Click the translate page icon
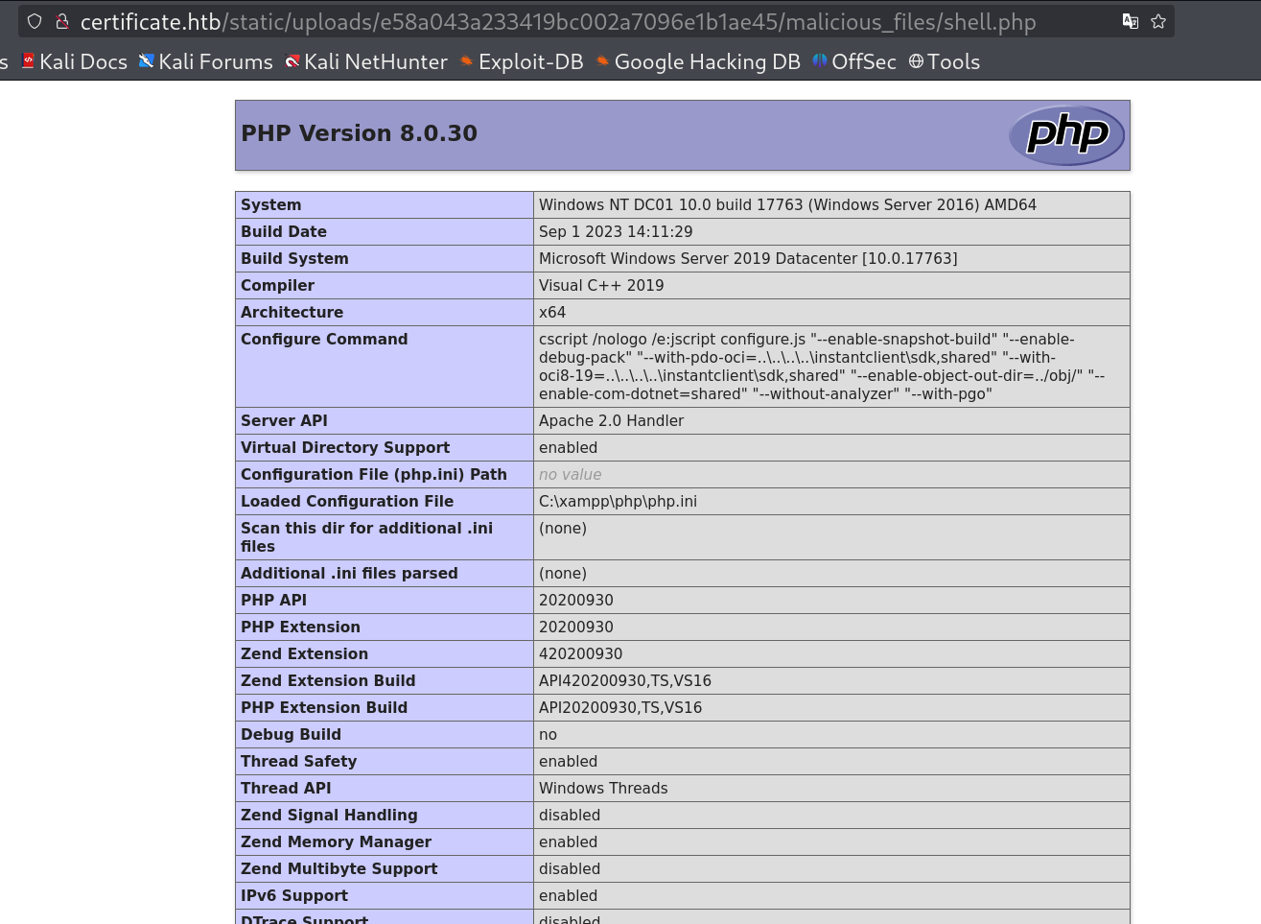 click(1131, 21)
